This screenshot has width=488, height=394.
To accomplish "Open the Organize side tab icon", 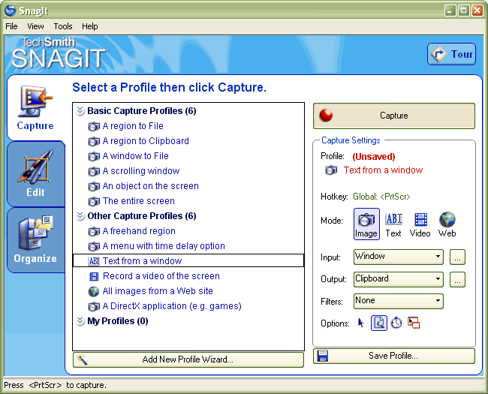I will click(35, 233).
